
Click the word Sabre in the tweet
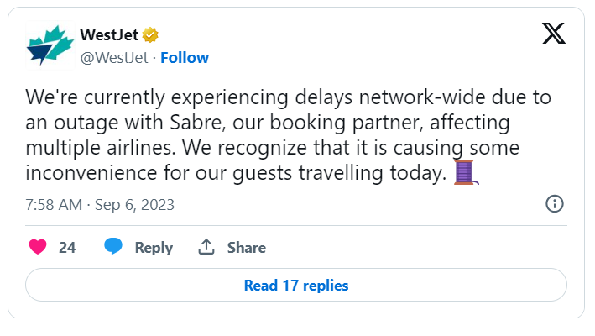coord(197,123)
